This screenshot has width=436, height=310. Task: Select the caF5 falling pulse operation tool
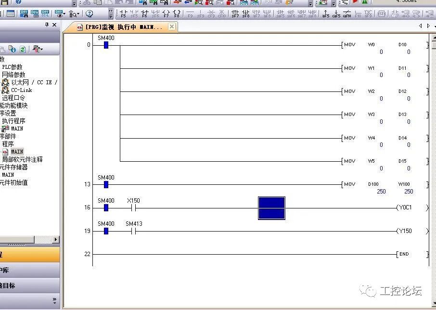pos(336,13)
